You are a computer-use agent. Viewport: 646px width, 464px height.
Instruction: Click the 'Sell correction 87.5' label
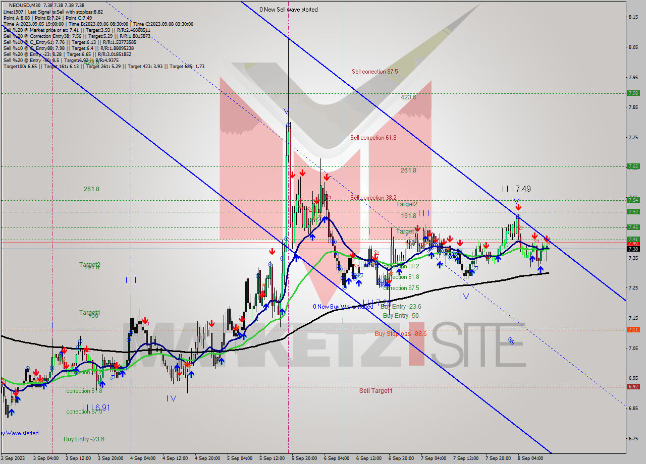(x=374, y=72)
